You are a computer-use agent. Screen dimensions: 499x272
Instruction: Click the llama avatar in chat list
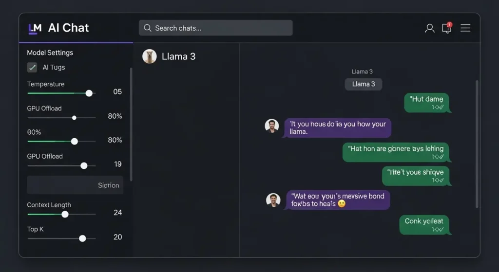(149, 56)
